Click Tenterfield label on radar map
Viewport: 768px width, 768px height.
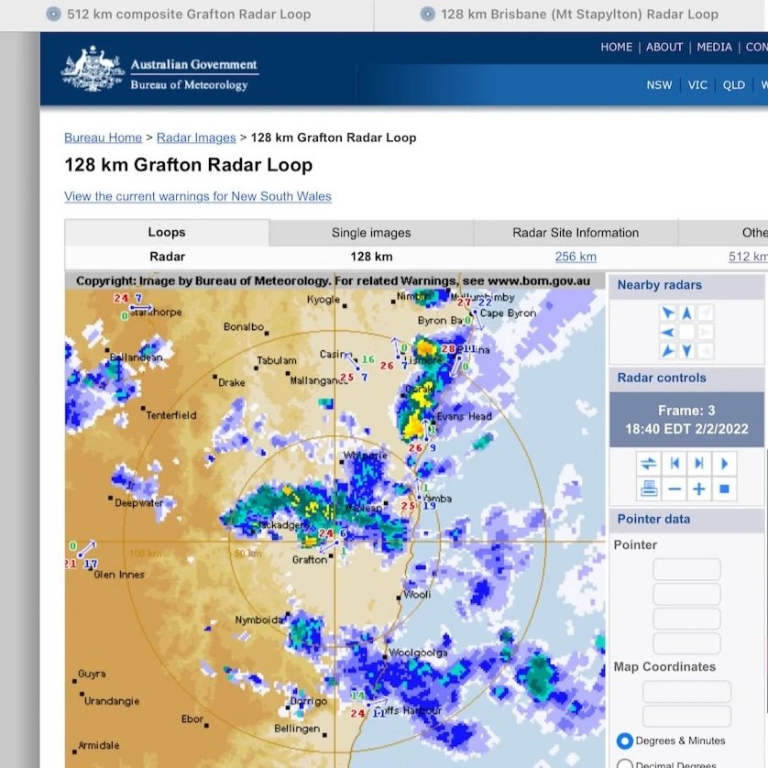171,415
